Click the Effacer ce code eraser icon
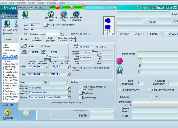Image resolution: width=178 pixels, height=128 pixels. (x=64, y=14)
